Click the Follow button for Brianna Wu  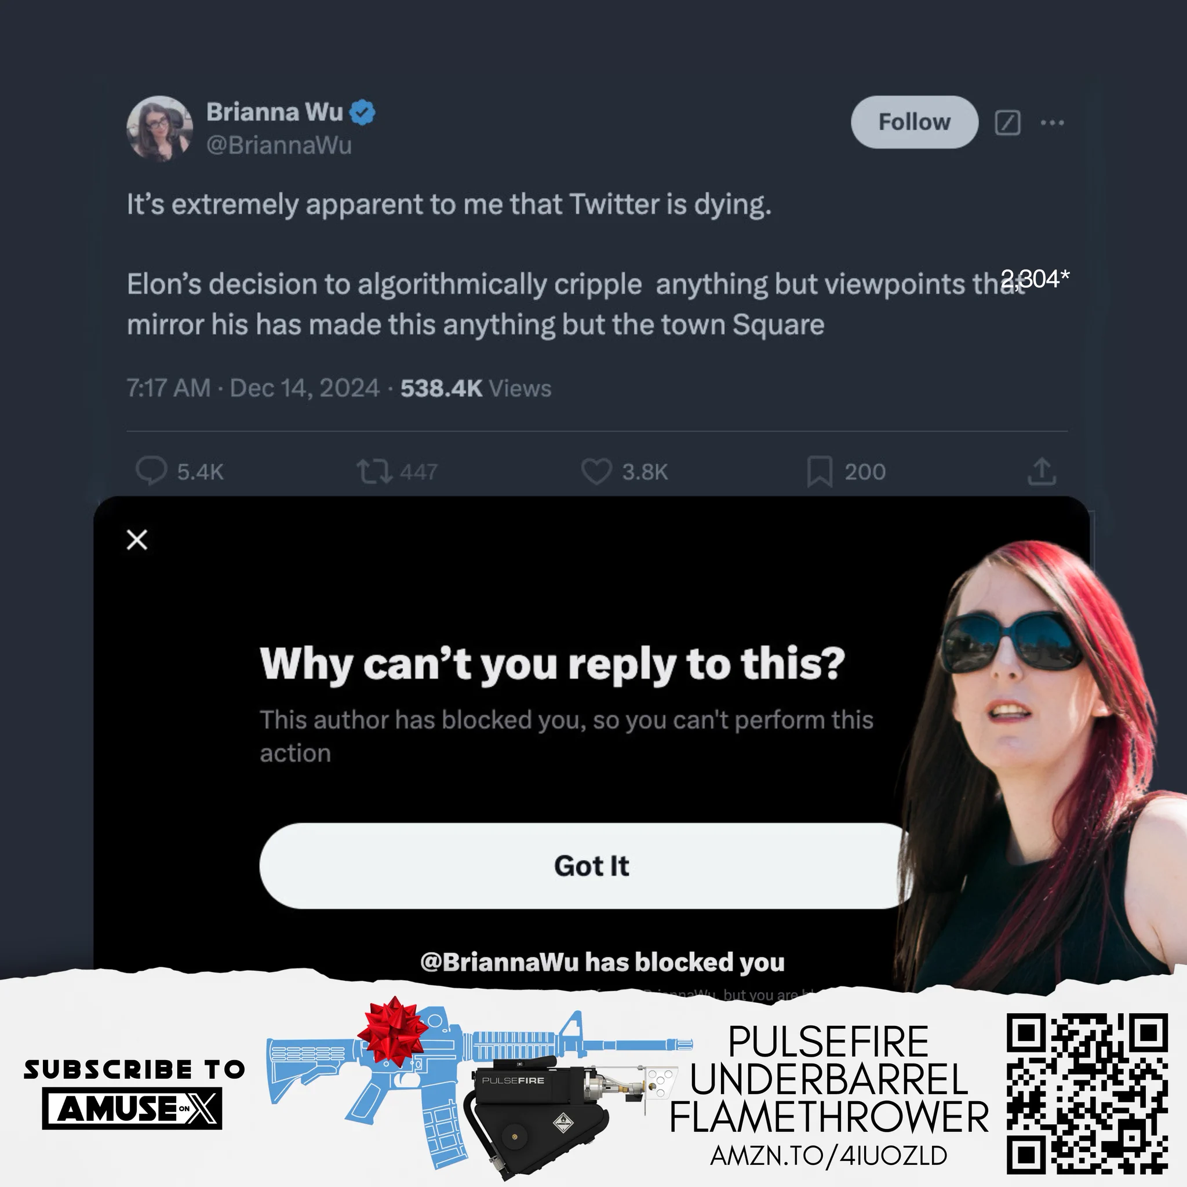(x=914, y=122)
